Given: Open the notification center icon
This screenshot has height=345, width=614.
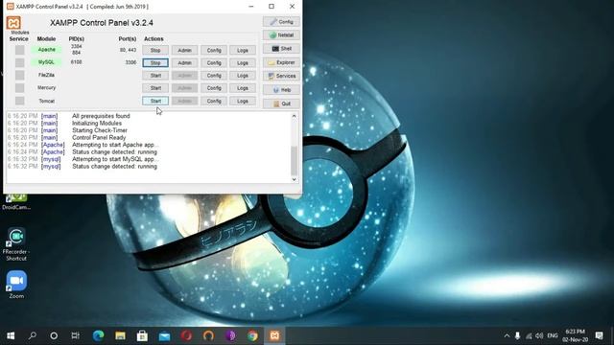Looking at the screenshot, I should pyautogui.click(x=599, y=335).
